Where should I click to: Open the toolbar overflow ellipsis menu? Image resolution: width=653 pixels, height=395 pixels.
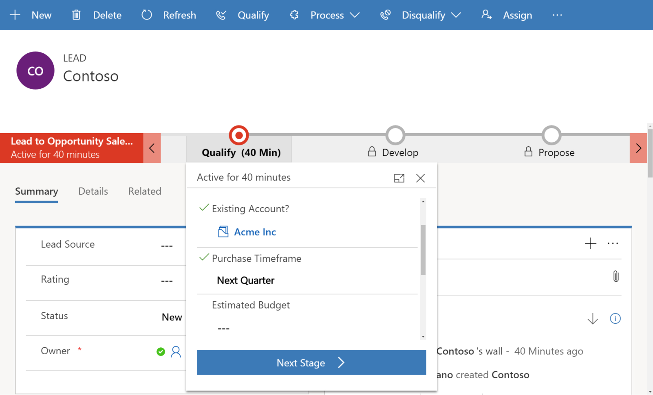point(557,15)
